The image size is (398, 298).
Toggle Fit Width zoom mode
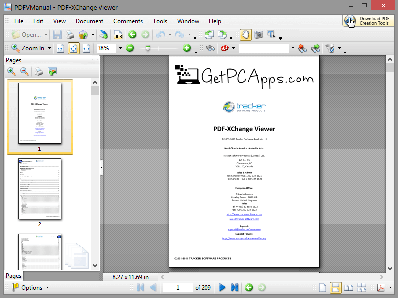click(x=86, y=48)
